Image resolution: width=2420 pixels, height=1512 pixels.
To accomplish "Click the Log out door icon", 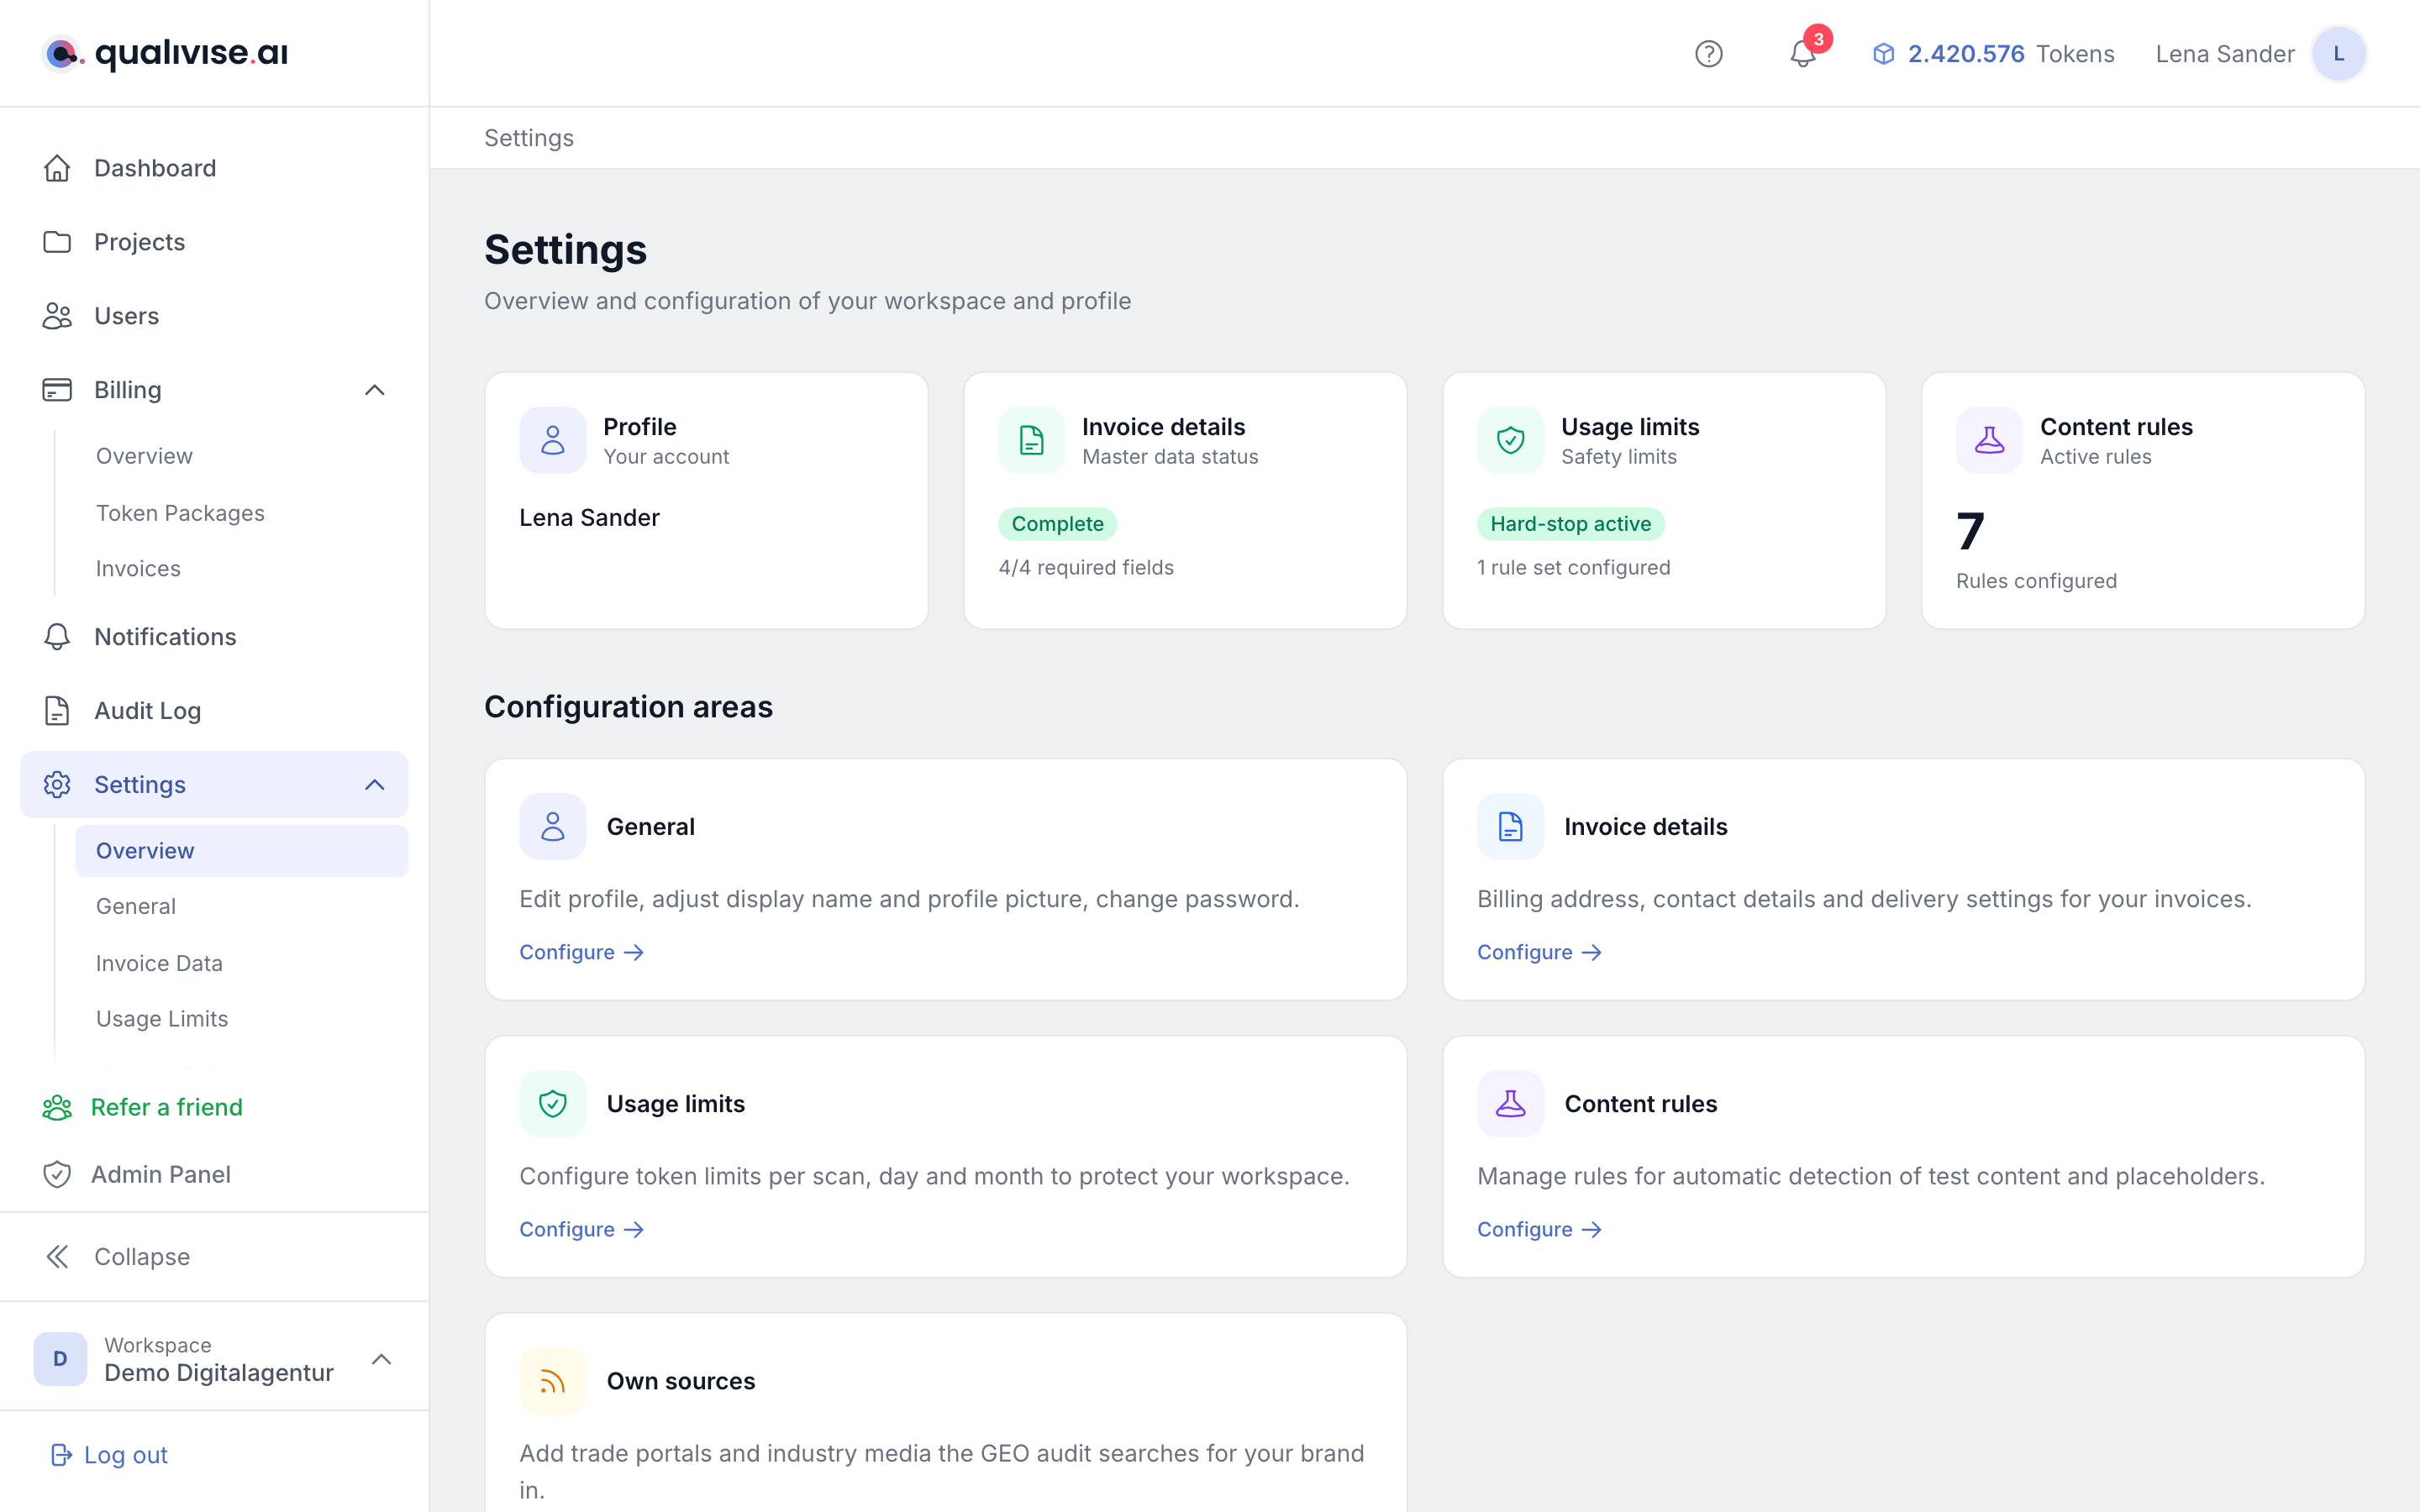I will (x=61, y=1455).
